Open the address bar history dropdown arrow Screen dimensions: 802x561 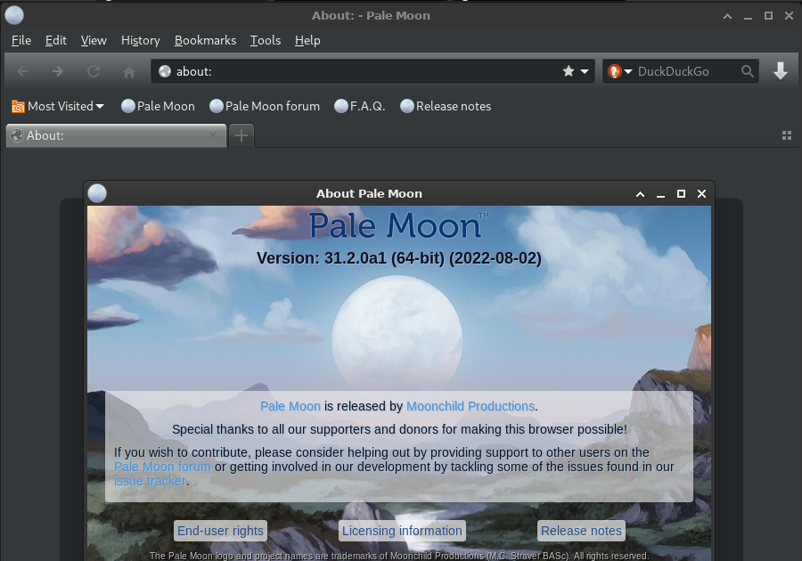pyautogui.click(x=585, y=71)
